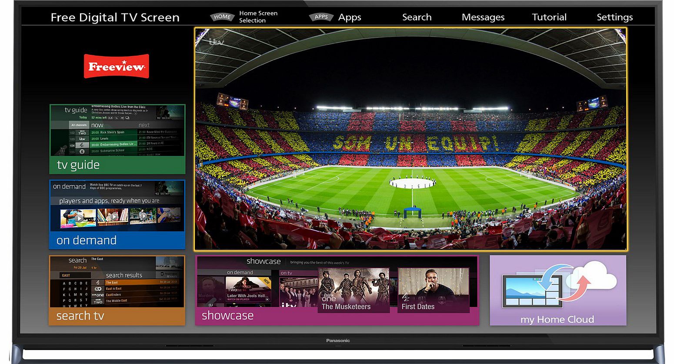The image size is (674, 364).
Task: Open the Search menu item
Action: pos(417,17)
